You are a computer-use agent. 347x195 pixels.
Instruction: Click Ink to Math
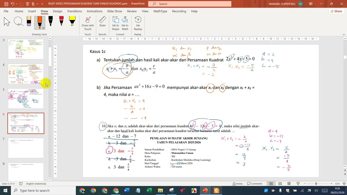tap(125, 24)
